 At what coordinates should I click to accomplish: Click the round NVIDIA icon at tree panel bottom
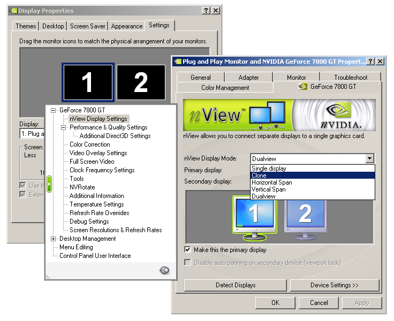pos(164,270)
